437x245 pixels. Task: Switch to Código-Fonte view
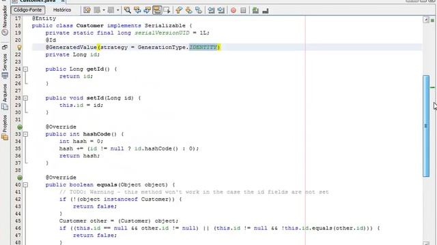27,10
